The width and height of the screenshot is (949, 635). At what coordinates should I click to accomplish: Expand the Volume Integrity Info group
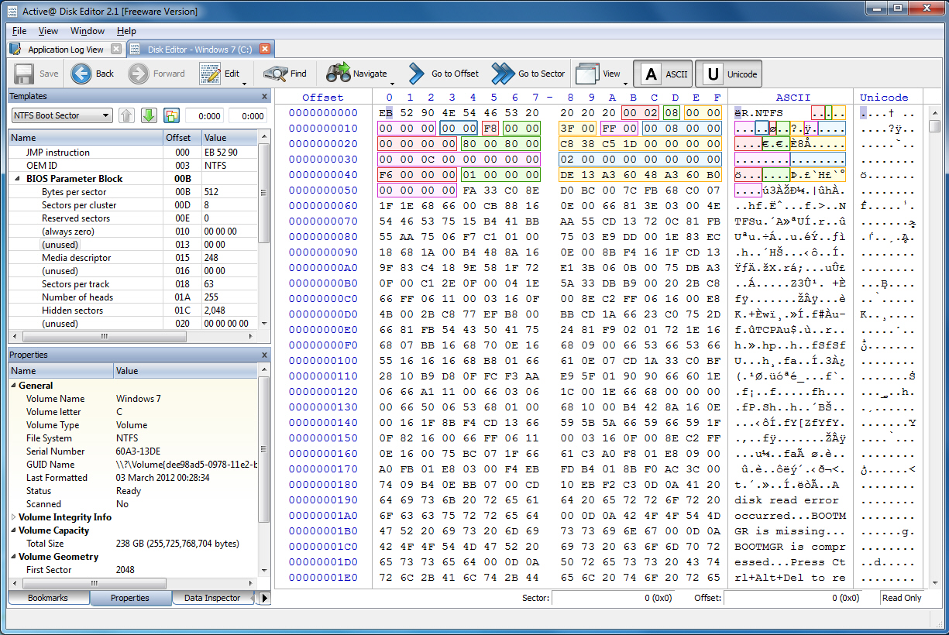tap(14, 517)
